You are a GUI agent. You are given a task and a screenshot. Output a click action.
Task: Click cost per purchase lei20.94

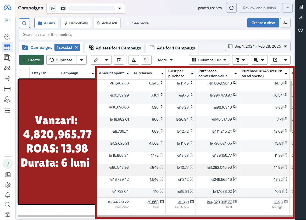click(182, 119)
